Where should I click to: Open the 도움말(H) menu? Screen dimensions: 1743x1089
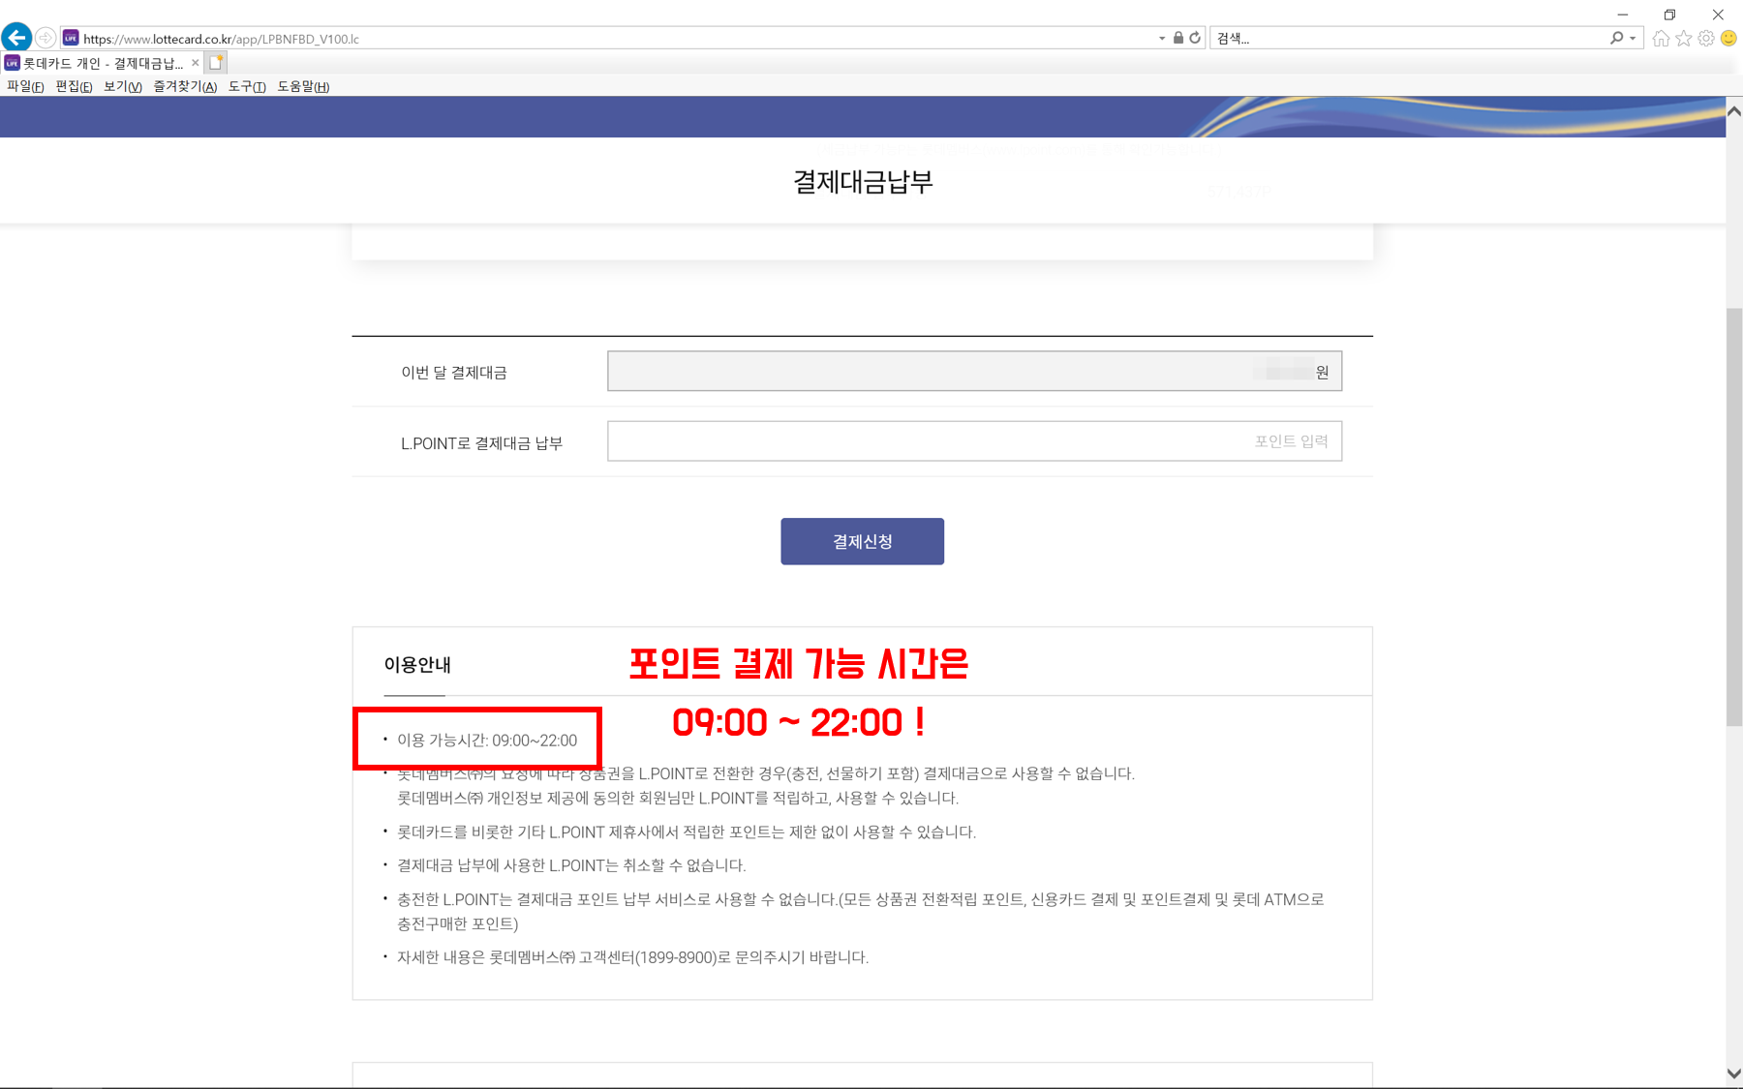(303, 86)
